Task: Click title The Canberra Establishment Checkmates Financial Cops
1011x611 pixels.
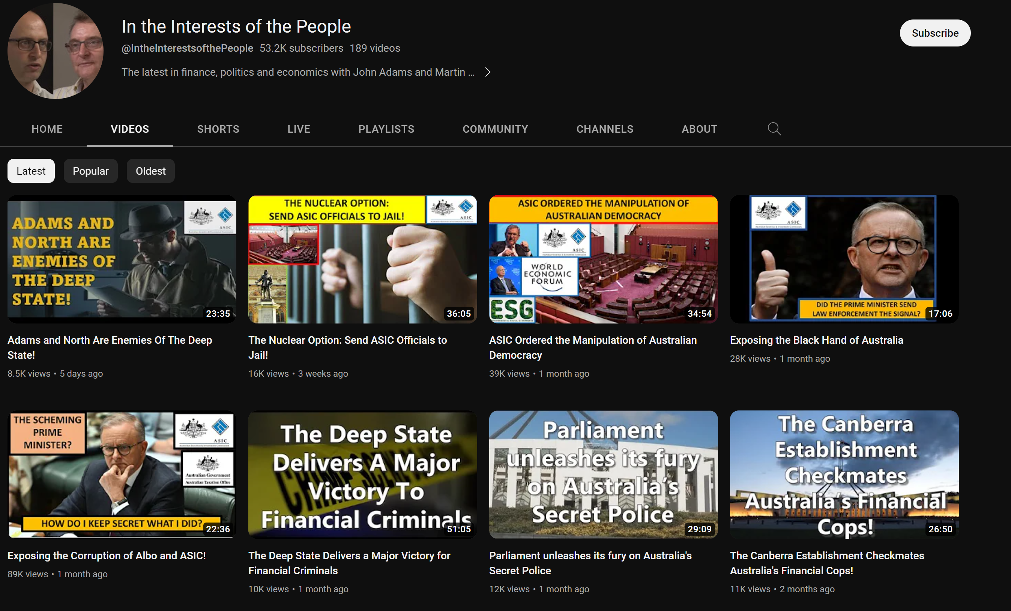Action: click(827, 563)
